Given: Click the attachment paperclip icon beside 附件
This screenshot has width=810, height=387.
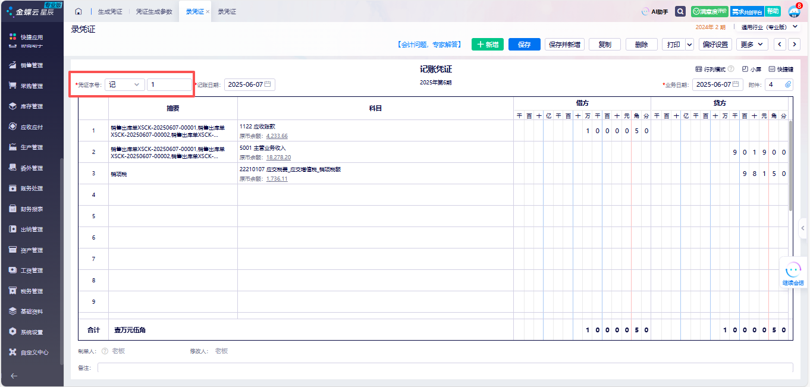Looking at the screenshot, I should (788, 84).
